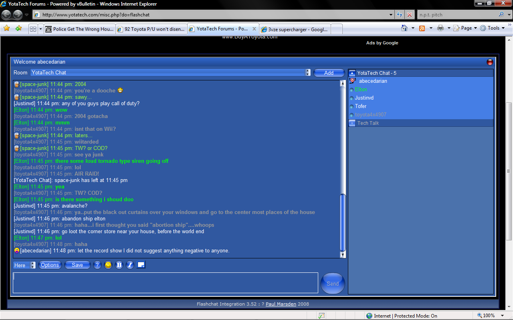Open the chat help question-mark icon
This screenshot has height=320, width=513.
tap(97, 265)
